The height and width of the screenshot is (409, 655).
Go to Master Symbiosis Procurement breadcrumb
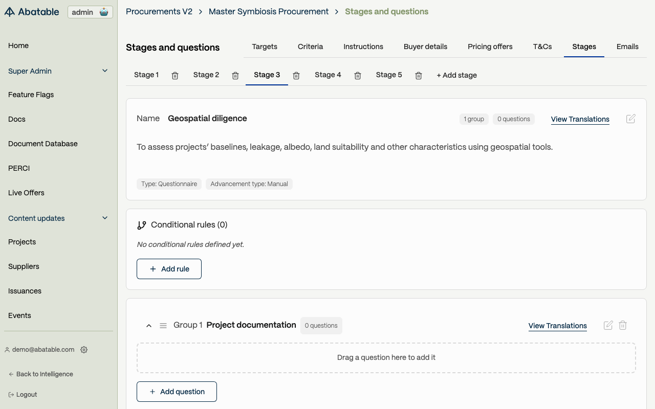click(x=269, y=11)
